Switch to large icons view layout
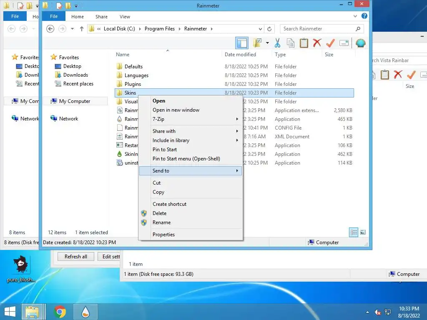Image resolution: width=427 pixels, height=320 pixels. click(x=363, y=232)
